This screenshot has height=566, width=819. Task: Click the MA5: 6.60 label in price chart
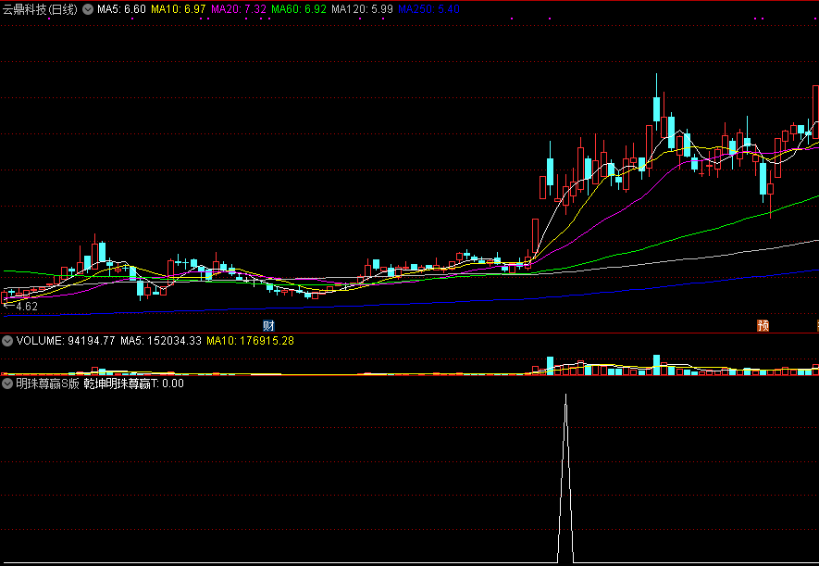[121, 9]
